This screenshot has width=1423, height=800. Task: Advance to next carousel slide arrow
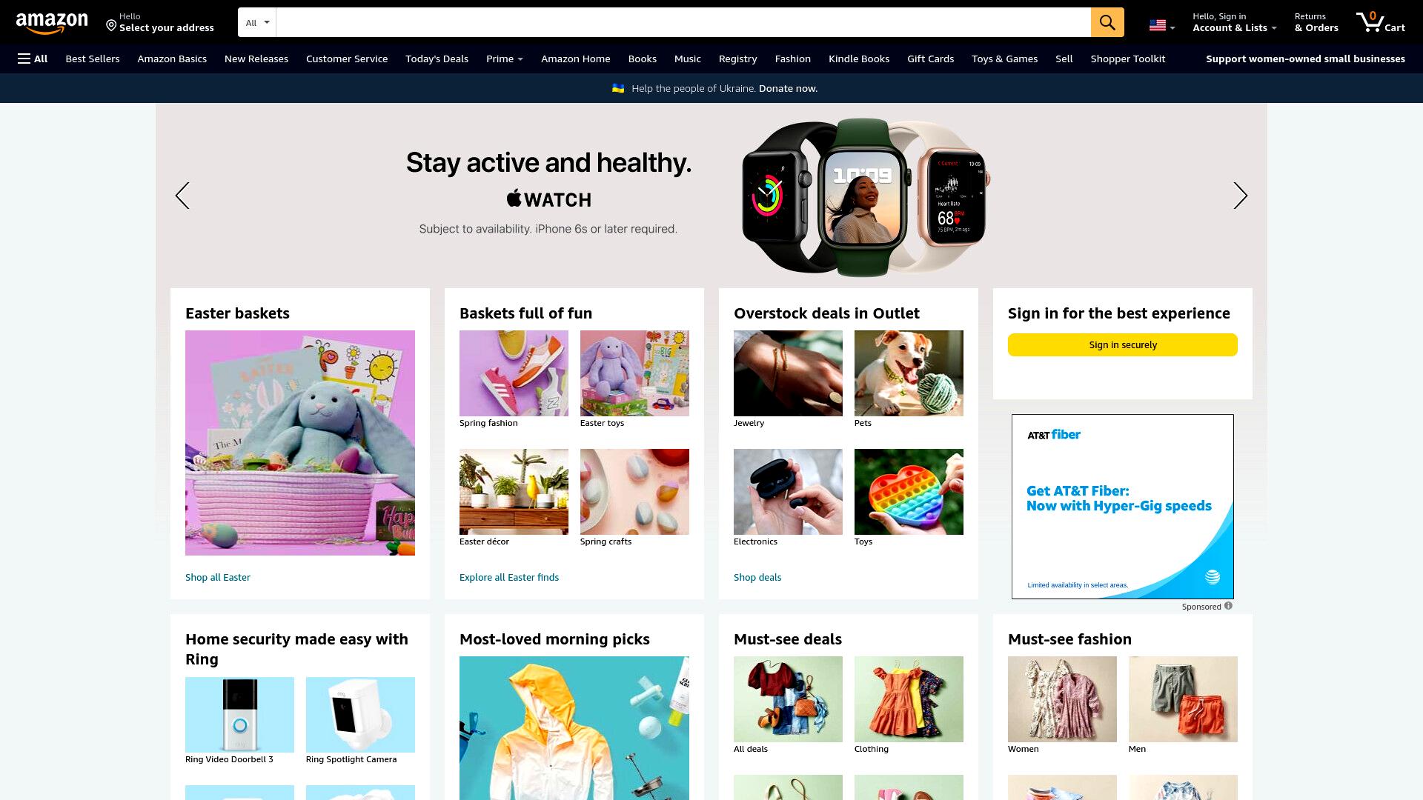click(x=1240, y=196)
